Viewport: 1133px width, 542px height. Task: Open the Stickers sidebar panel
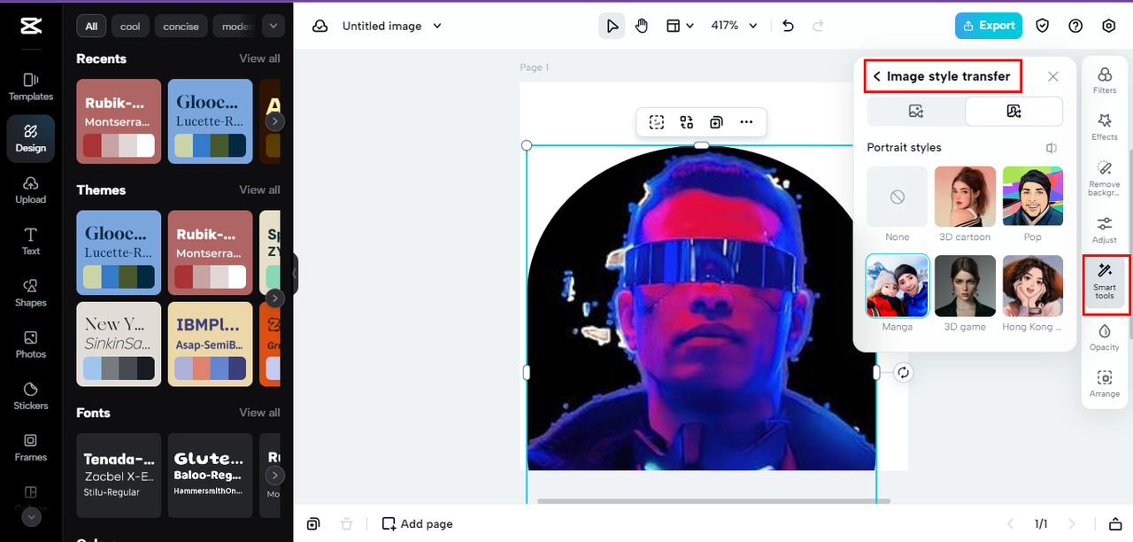tap(31, 396)
